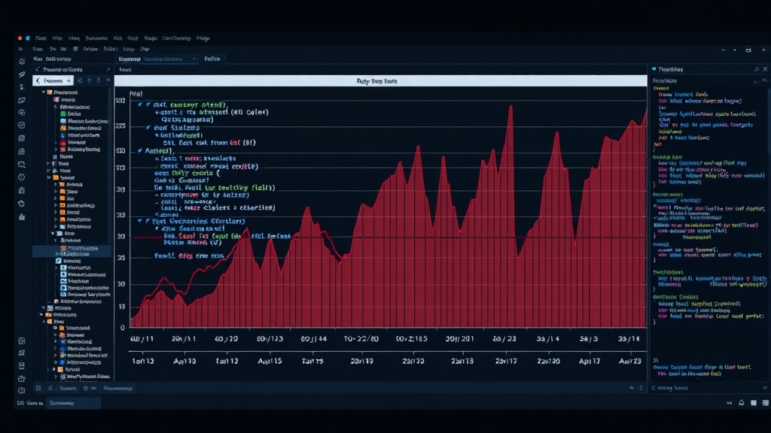The height and width of the screenshot is (433, 771).
Task: Click the orange dot in the title bar corner
Action: pos(20,38)
